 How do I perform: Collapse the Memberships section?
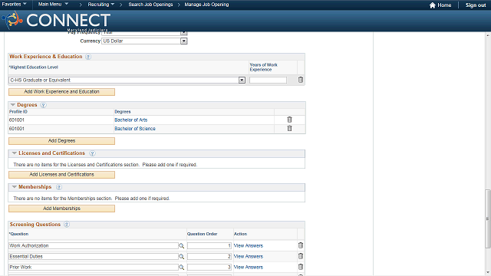14,187
